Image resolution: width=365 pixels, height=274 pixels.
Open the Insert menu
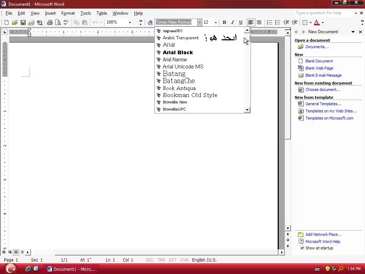pos(50,13)
